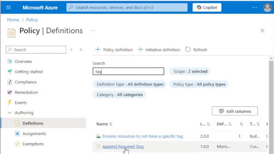Screen dimensions: 274x154
Task: Click the initiative icon beside 'Ensures resources' row
Action: pyautogui.click(x=98, y=136)
